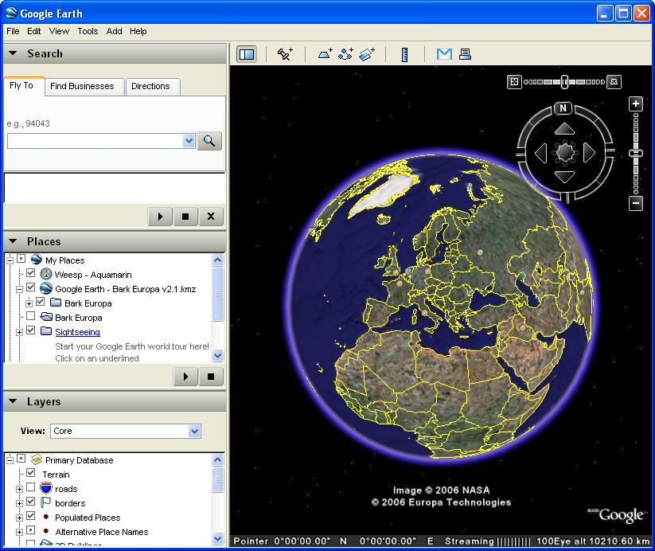Collapse the Search panel triangle

click(13, 53)
